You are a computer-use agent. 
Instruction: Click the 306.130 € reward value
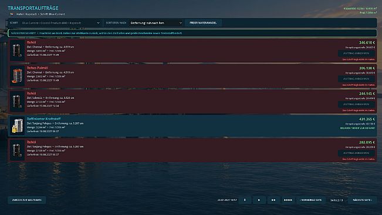point(367,68)
